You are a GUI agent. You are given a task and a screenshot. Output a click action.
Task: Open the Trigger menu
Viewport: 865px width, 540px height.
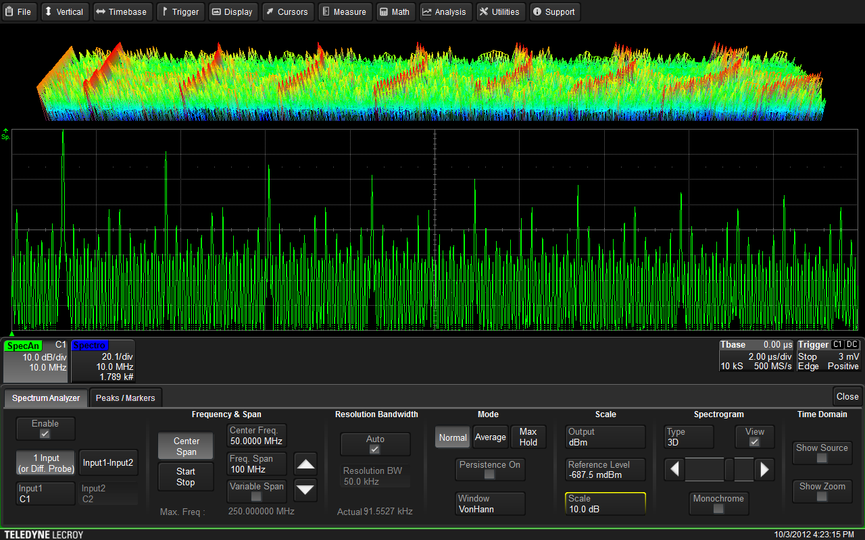pyautogui.click(x=179, y=11)
